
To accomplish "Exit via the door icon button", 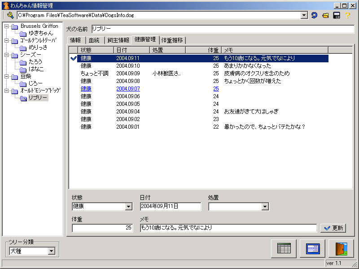I will [341, 248].
